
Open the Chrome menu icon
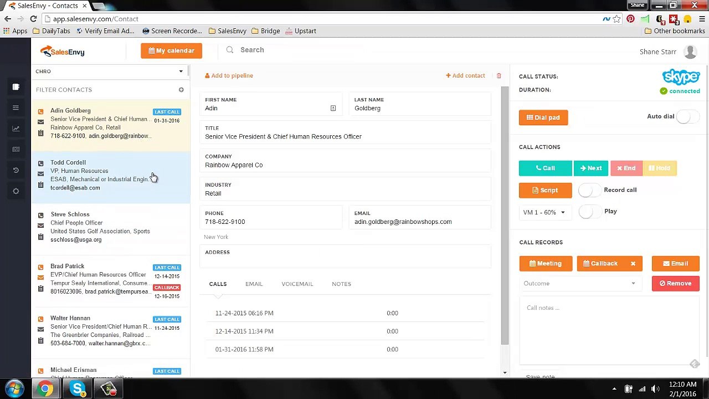tap(701, 19)
